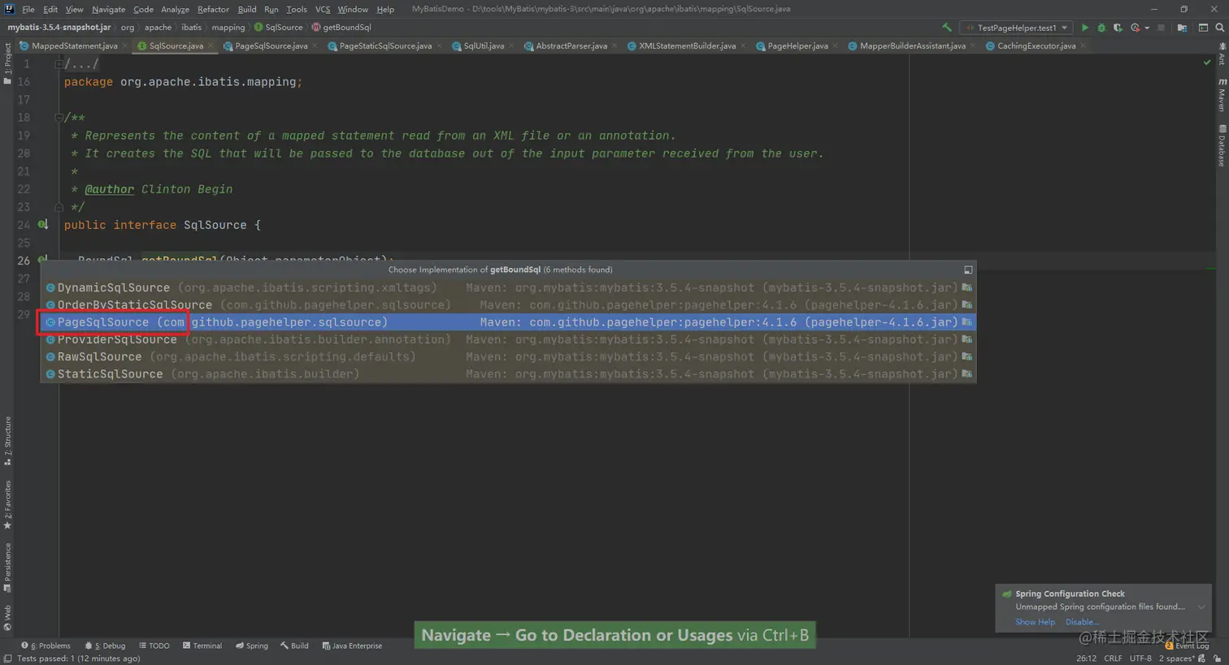The height and width of the screenshot is (665, 1229).
Task: Close the AbstractParser.java tab
Action: click(614, 45)
